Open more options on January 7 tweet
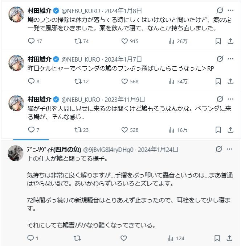 click(x=230, y=59)
